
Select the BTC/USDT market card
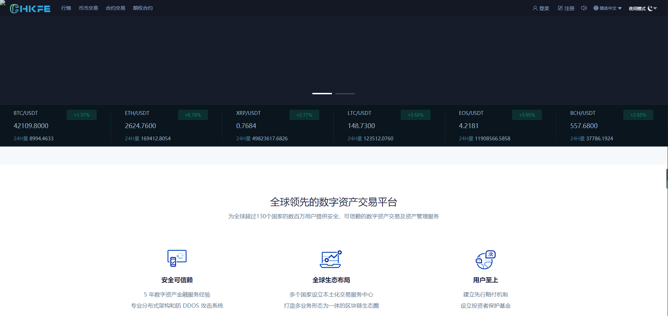pyautogui.click(x=56, y=125)
